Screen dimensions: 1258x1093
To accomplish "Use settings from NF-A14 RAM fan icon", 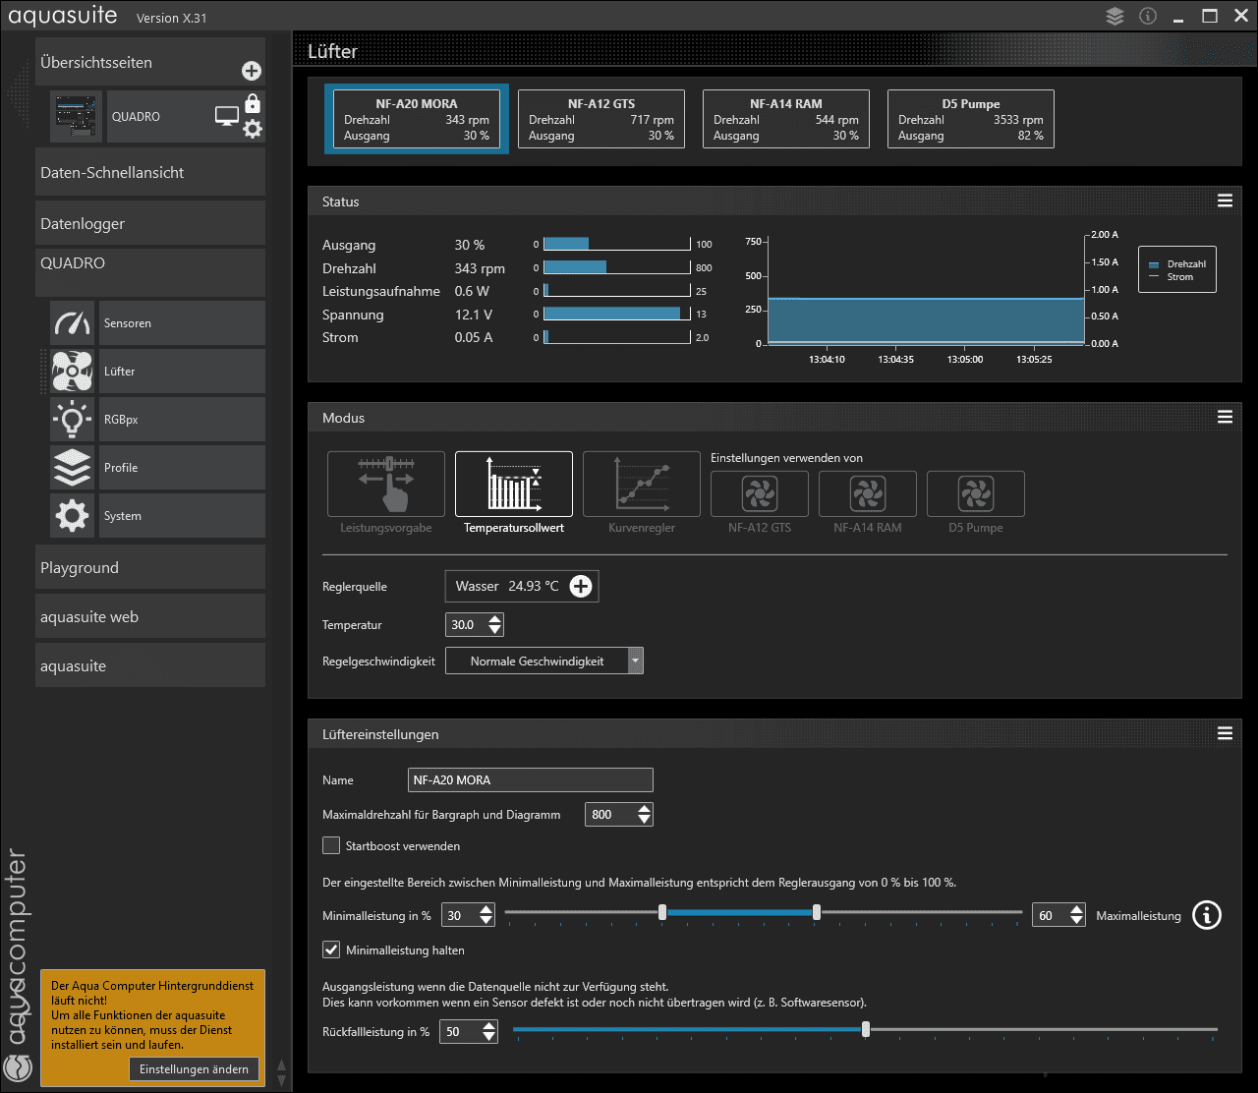I will click(868, 493).
